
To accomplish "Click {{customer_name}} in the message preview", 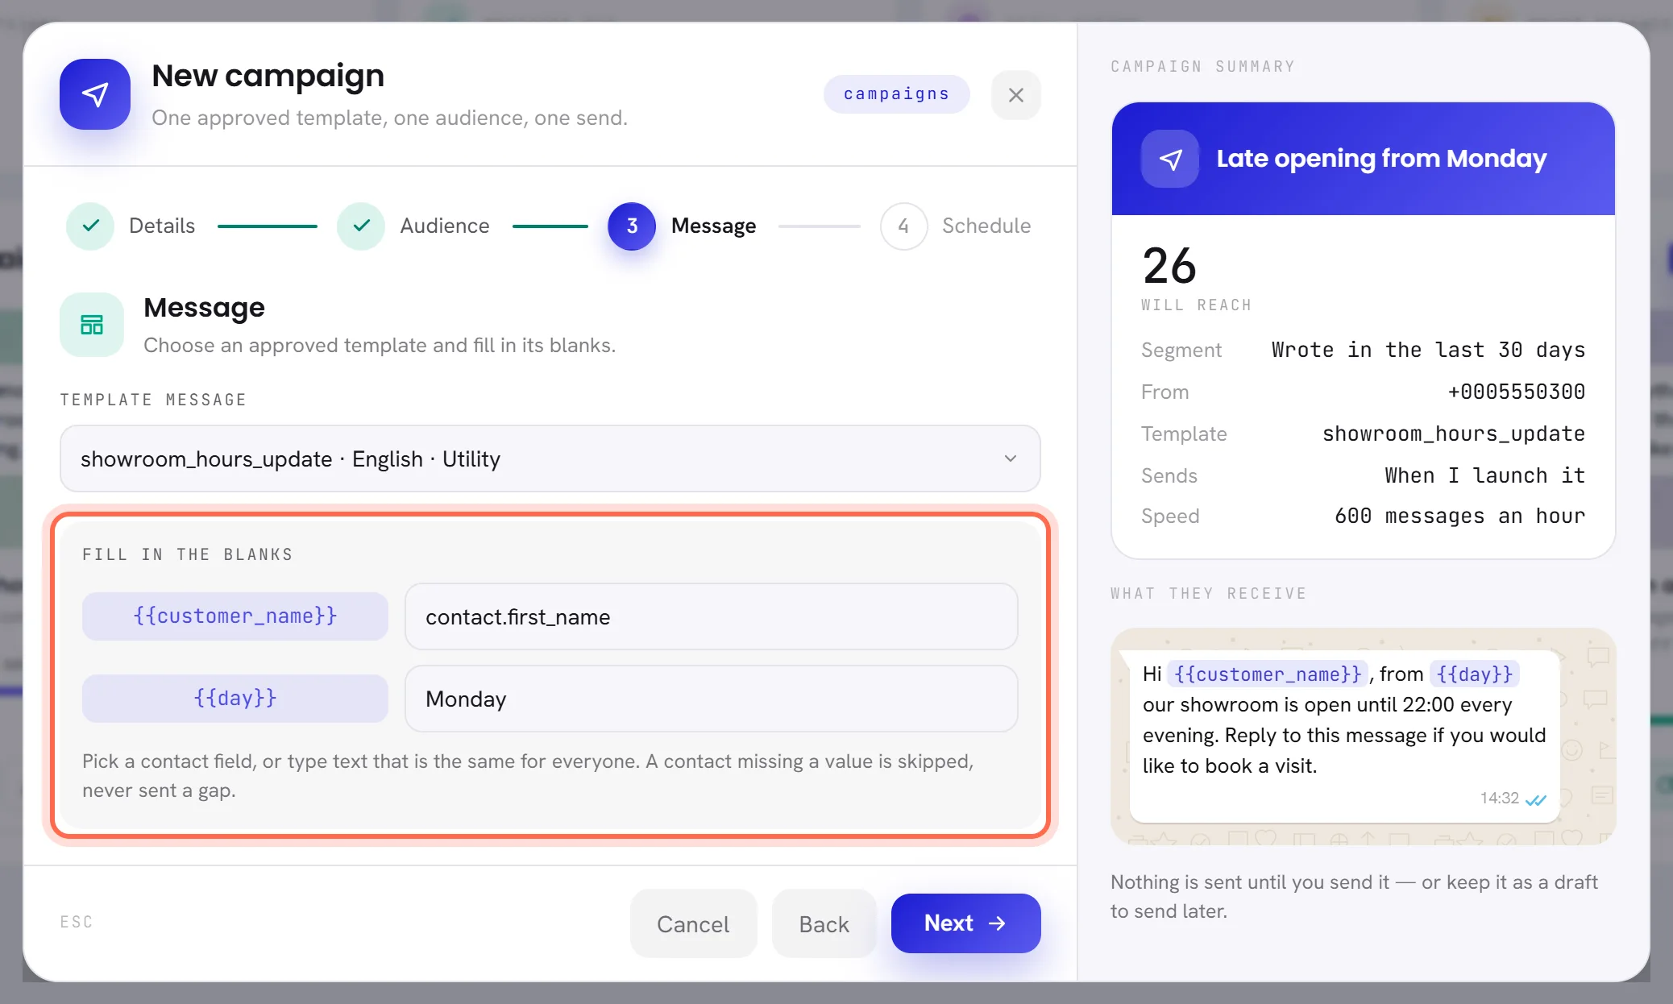I will point(1268,674).
